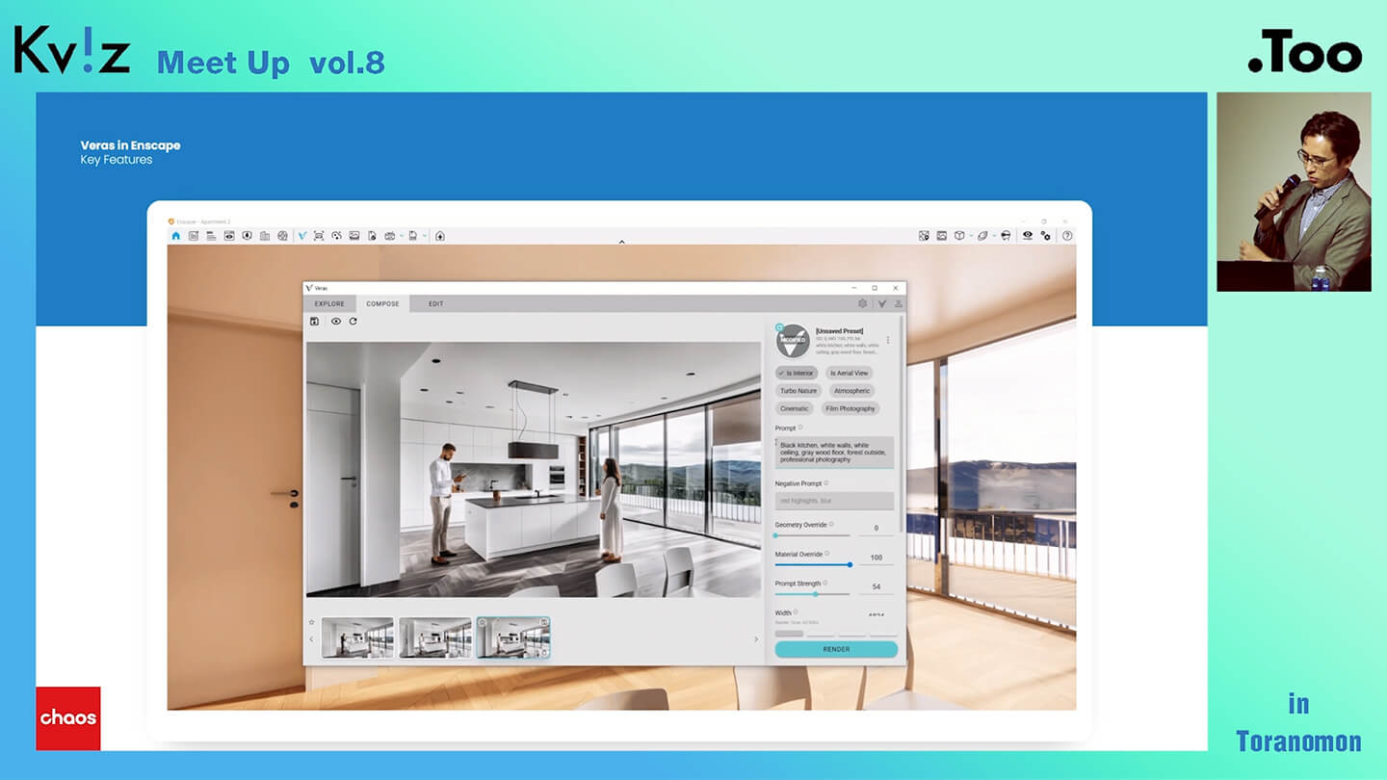The image size is (1387, 780).
Task: Toggle the eye preview icon in Veras
Action: pyautogui.click(x=335, y=322)
